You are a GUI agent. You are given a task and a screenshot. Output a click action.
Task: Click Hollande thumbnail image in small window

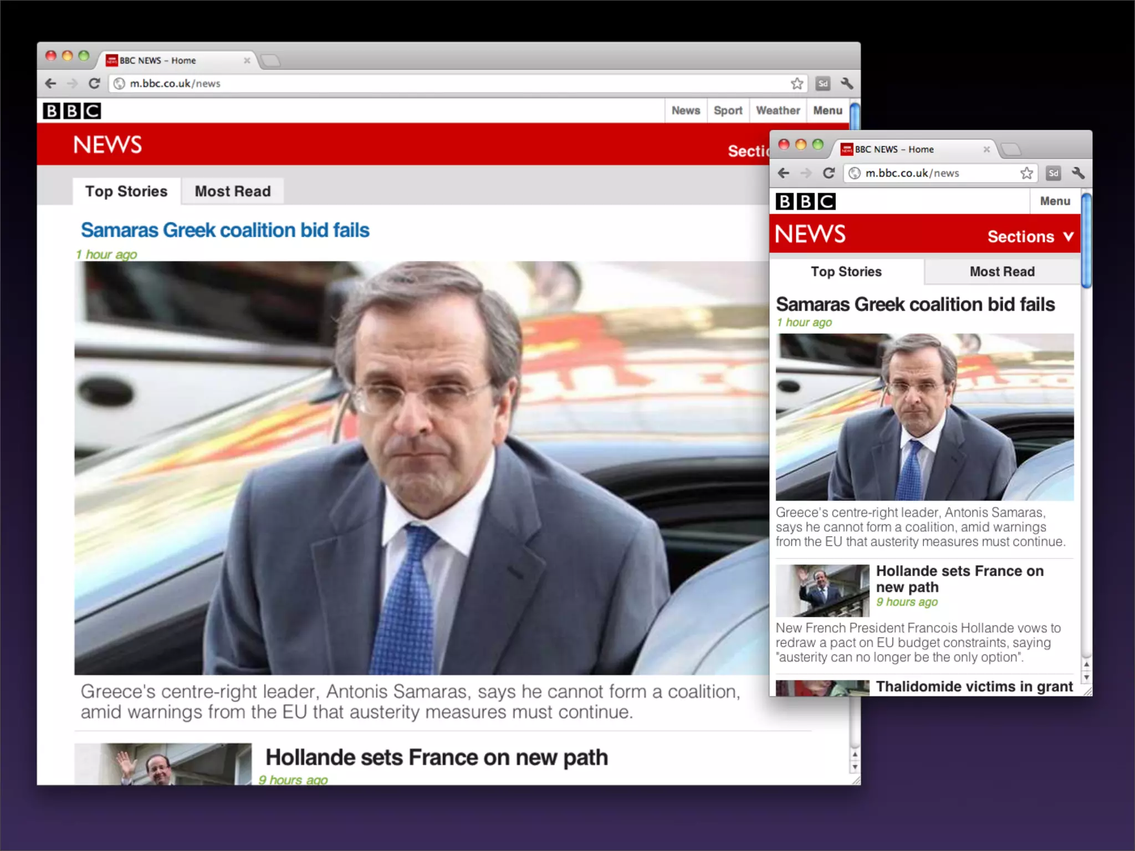pyautogui.click(x=822, y=591)
